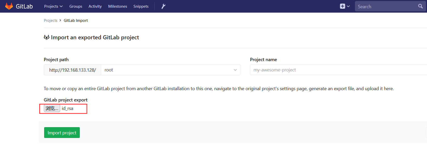
Task: Click the http://192.168.133.128/ path prefix
Action: point(73,70)
